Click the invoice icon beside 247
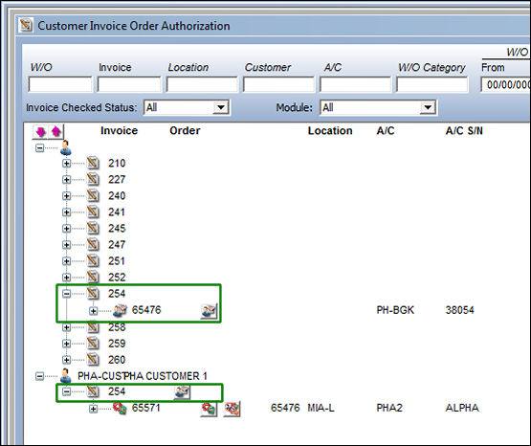Image resolution: width=531 pixels, height=446 pixels. 93,244
